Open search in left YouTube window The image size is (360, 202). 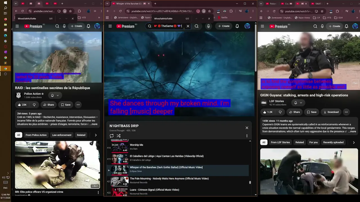57,26
